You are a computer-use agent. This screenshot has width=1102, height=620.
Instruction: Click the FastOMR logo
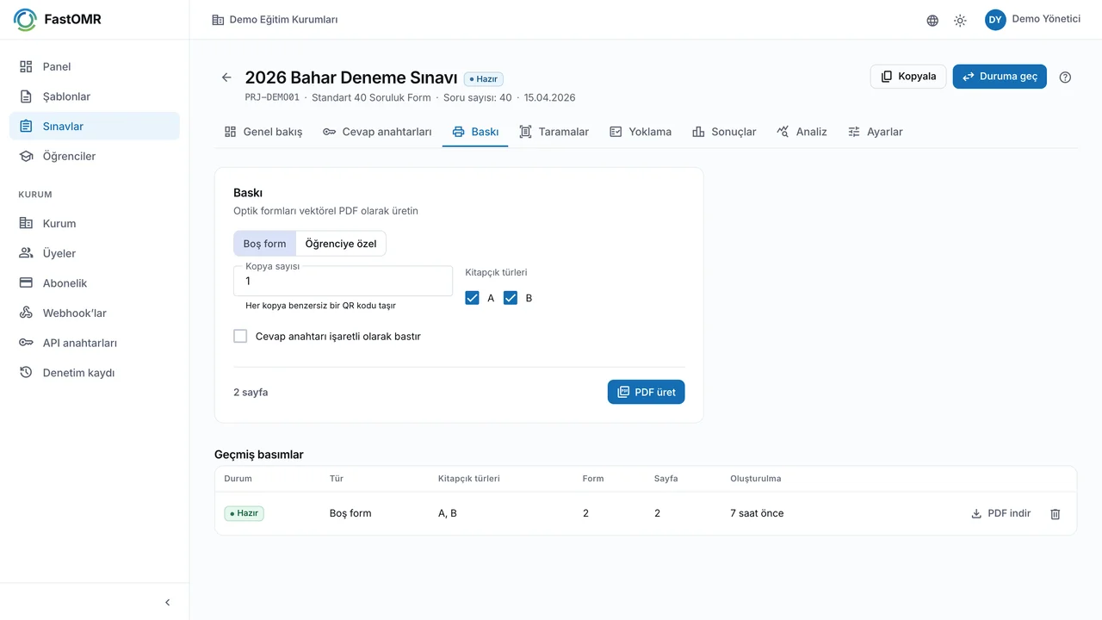click(58, 19)
